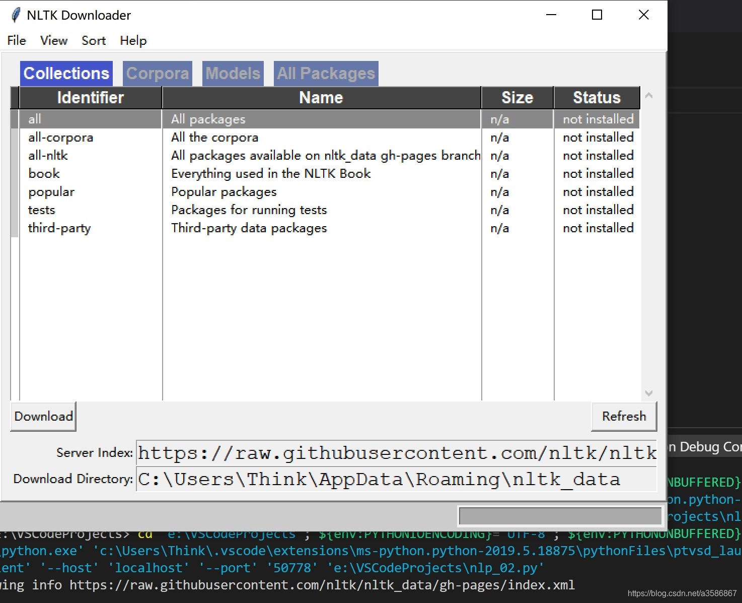Click Debug Console tab in VS Code
Viewport: 742px width, 603px height.
point(705,447)
